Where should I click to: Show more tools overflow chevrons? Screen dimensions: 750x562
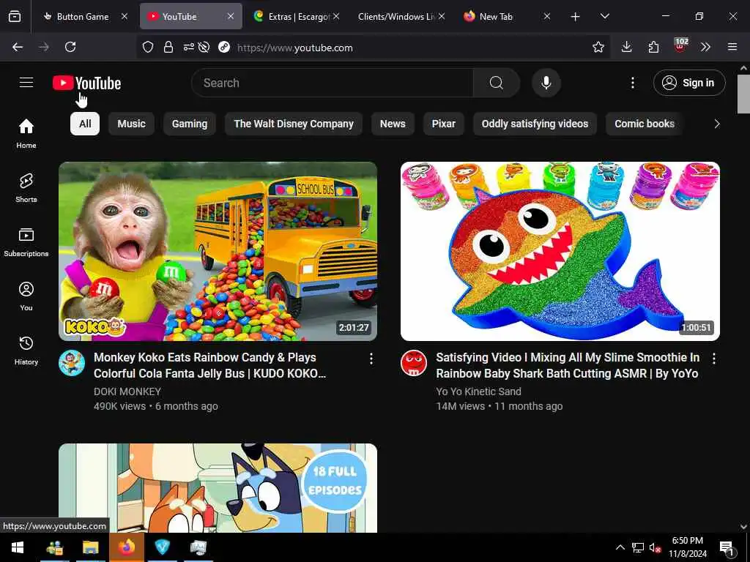click(705, 47)
